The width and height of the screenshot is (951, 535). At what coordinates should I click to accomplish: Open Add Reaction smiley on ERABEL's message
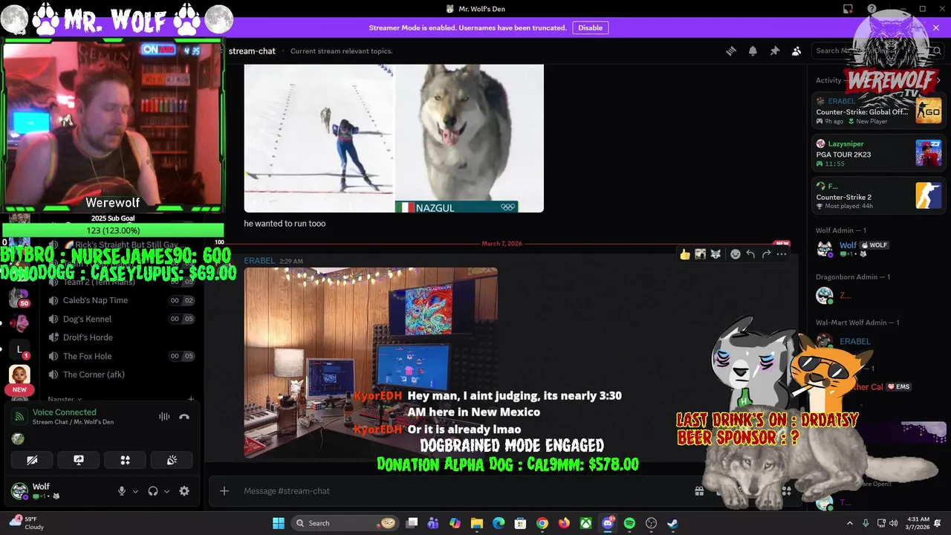coord(736,254)
